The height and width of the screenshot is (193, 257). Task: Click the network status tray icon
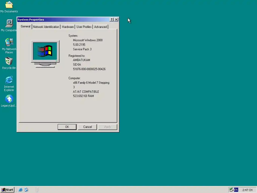click(231, 190)
